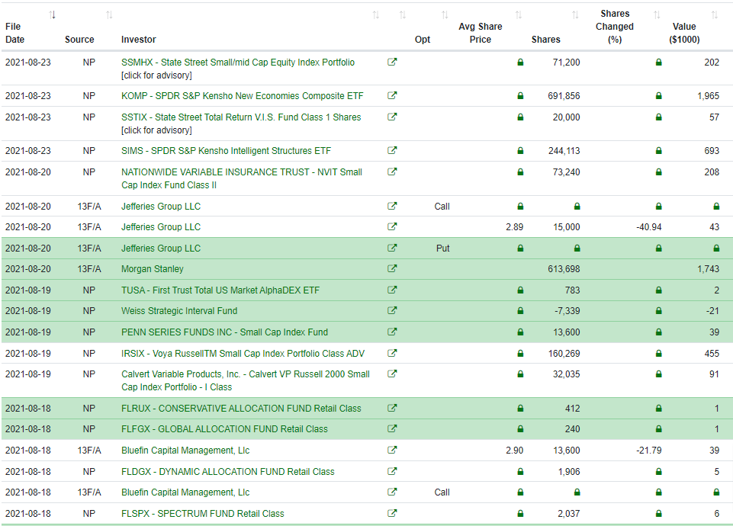Sort table by Source column arrows

pos(109,15)
